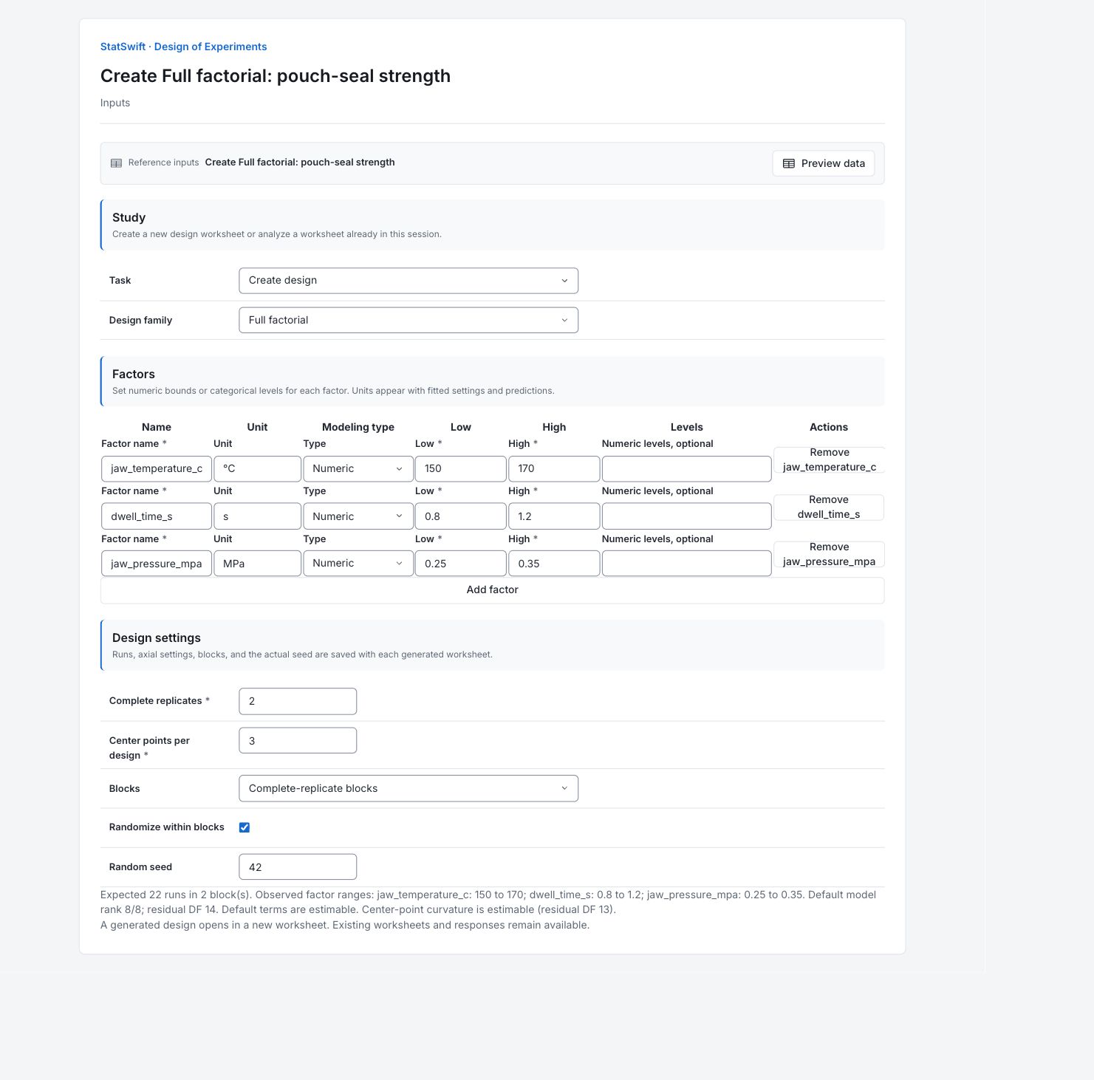Click Numeric levels field for jaw_pressure_mpa
Viewport: 1094px width, 1080px height.
(687, 563)
